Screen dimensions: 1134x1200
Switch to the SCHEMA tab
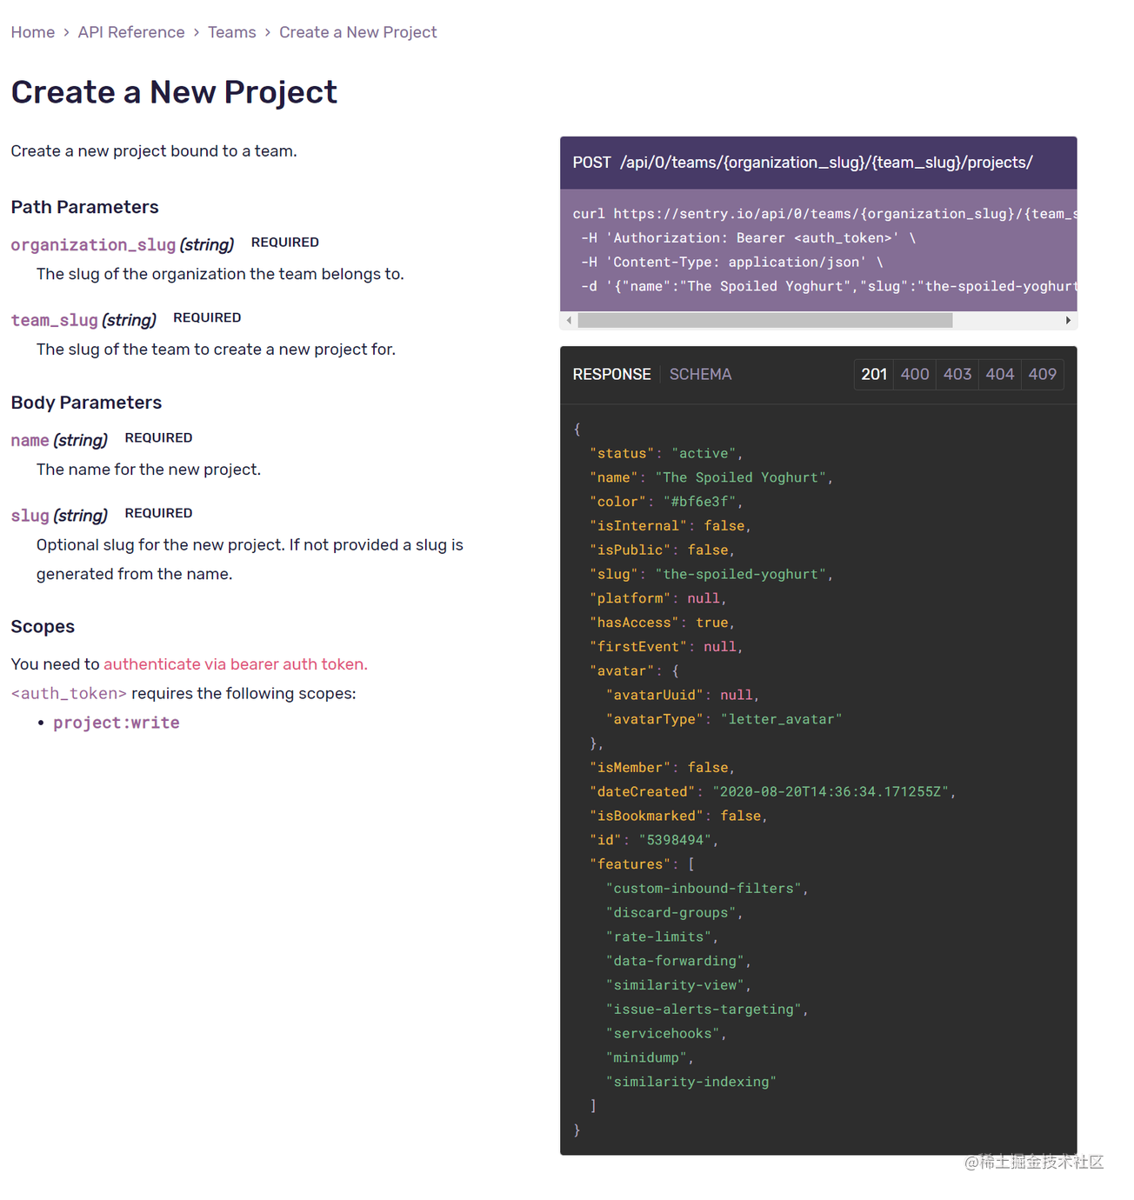tap(700, 374)
